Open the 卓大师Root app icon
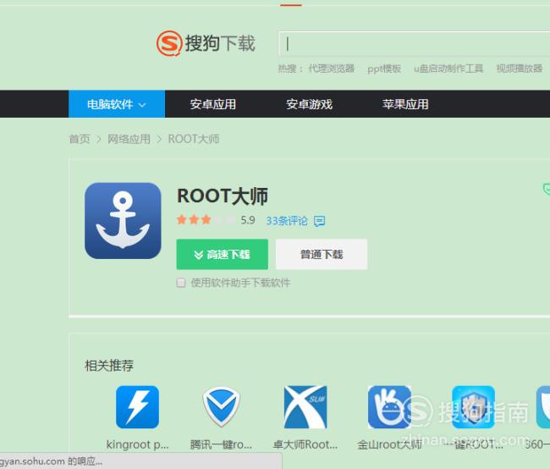The image size is (550, 469). point(305,407)
